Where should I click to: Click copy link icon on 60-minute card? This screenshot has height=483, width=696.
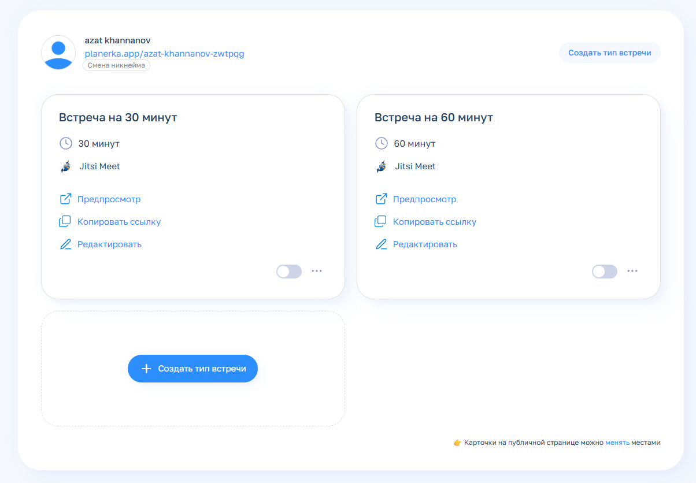click(381, 222)
